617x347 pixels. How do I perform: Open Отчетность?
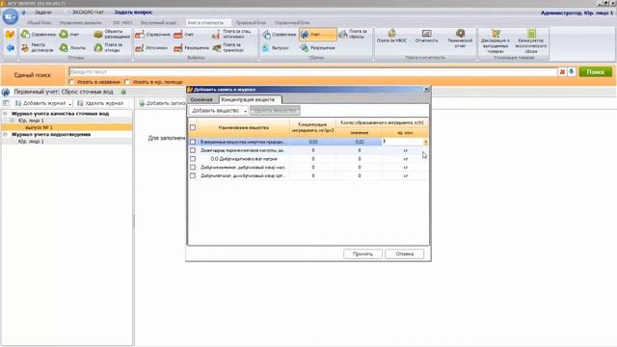[426, 37]
